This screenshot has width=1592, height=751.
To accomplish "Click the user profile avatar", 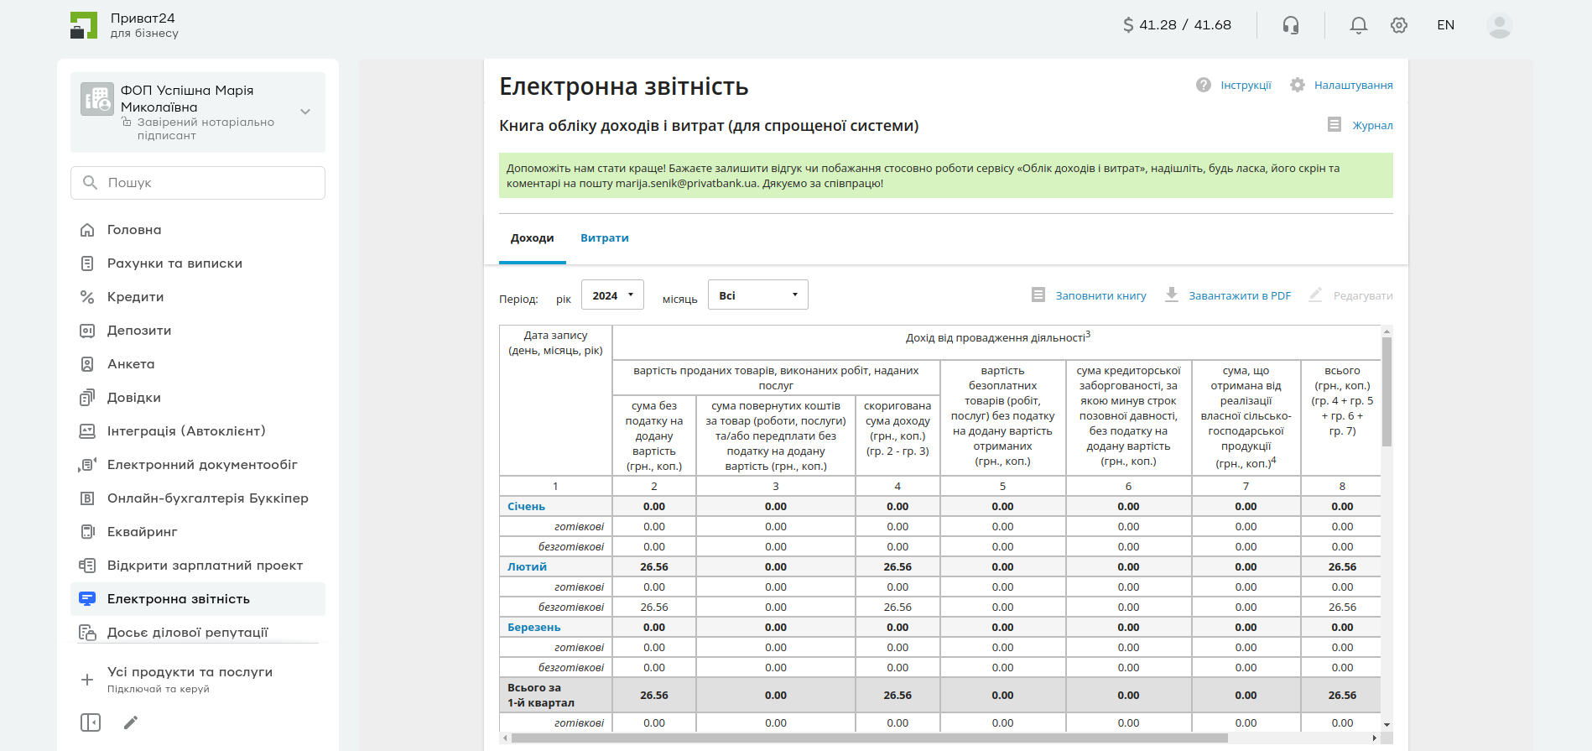I will pos(1499,25).
